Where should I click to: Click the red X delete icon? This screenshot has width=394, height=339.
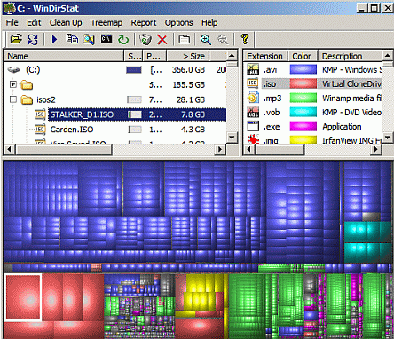point(162,39)
